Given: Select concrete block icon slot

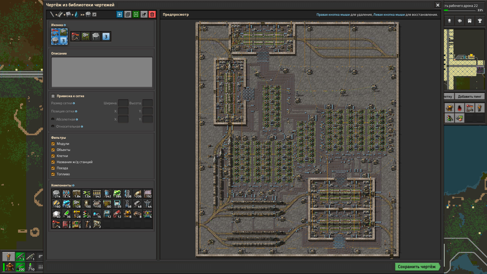Looking at the screenshot, I should point(96,37).
